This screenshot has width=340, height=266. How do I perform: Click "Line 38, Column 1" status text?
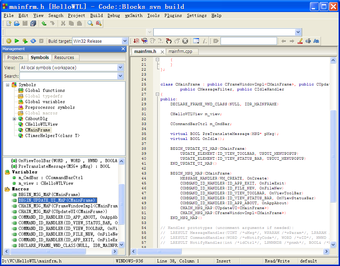178,261
